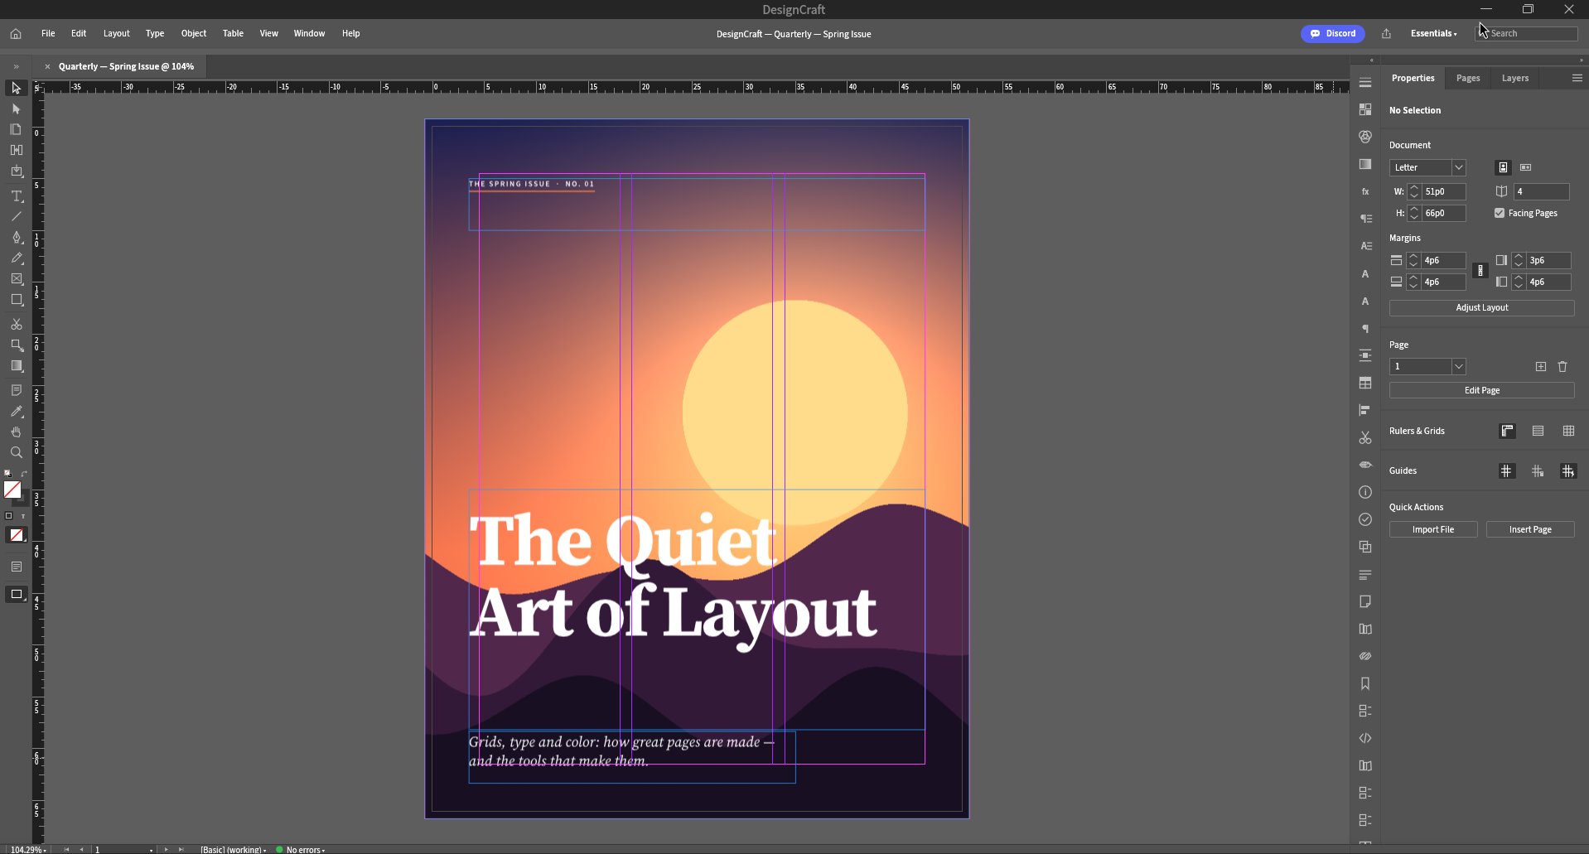Select the Gap tool
Viewport: 1589px width, 854px height.
[x=17, y=150]
